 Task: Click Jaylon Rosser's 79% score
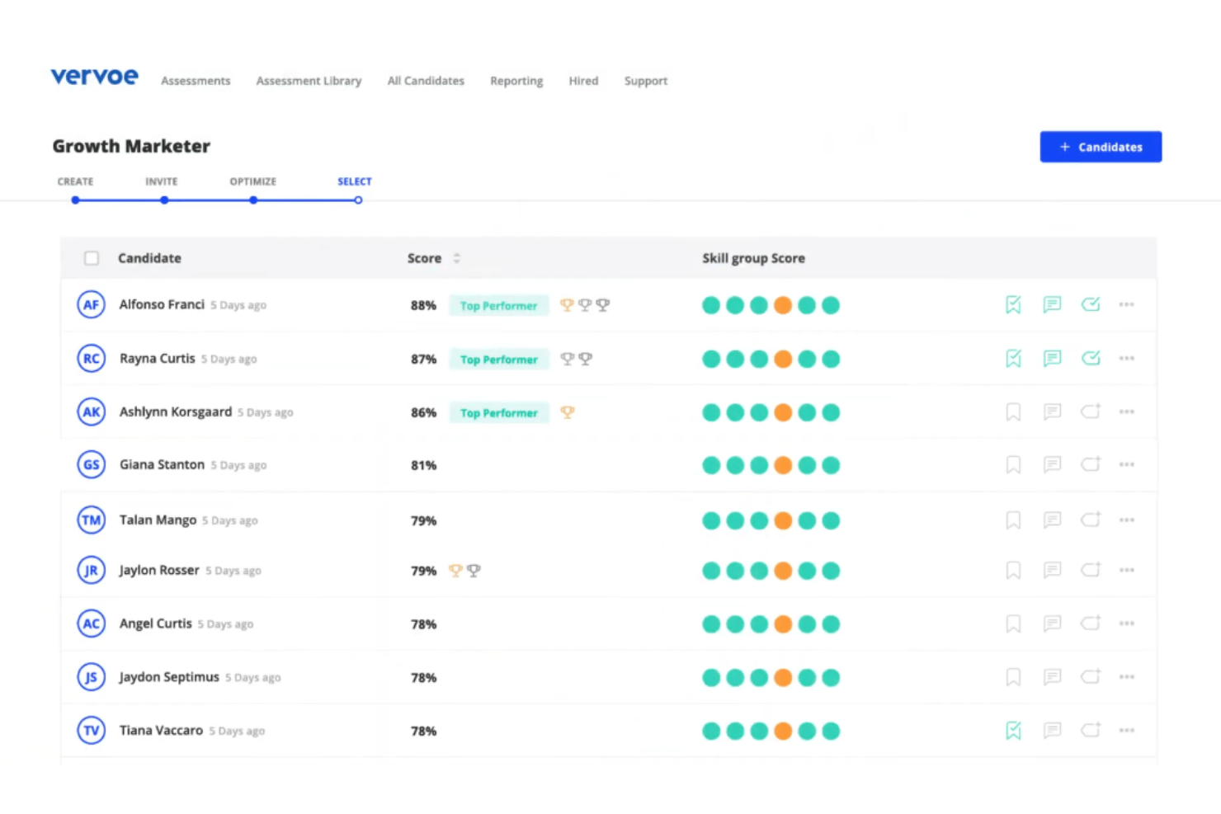424,571
